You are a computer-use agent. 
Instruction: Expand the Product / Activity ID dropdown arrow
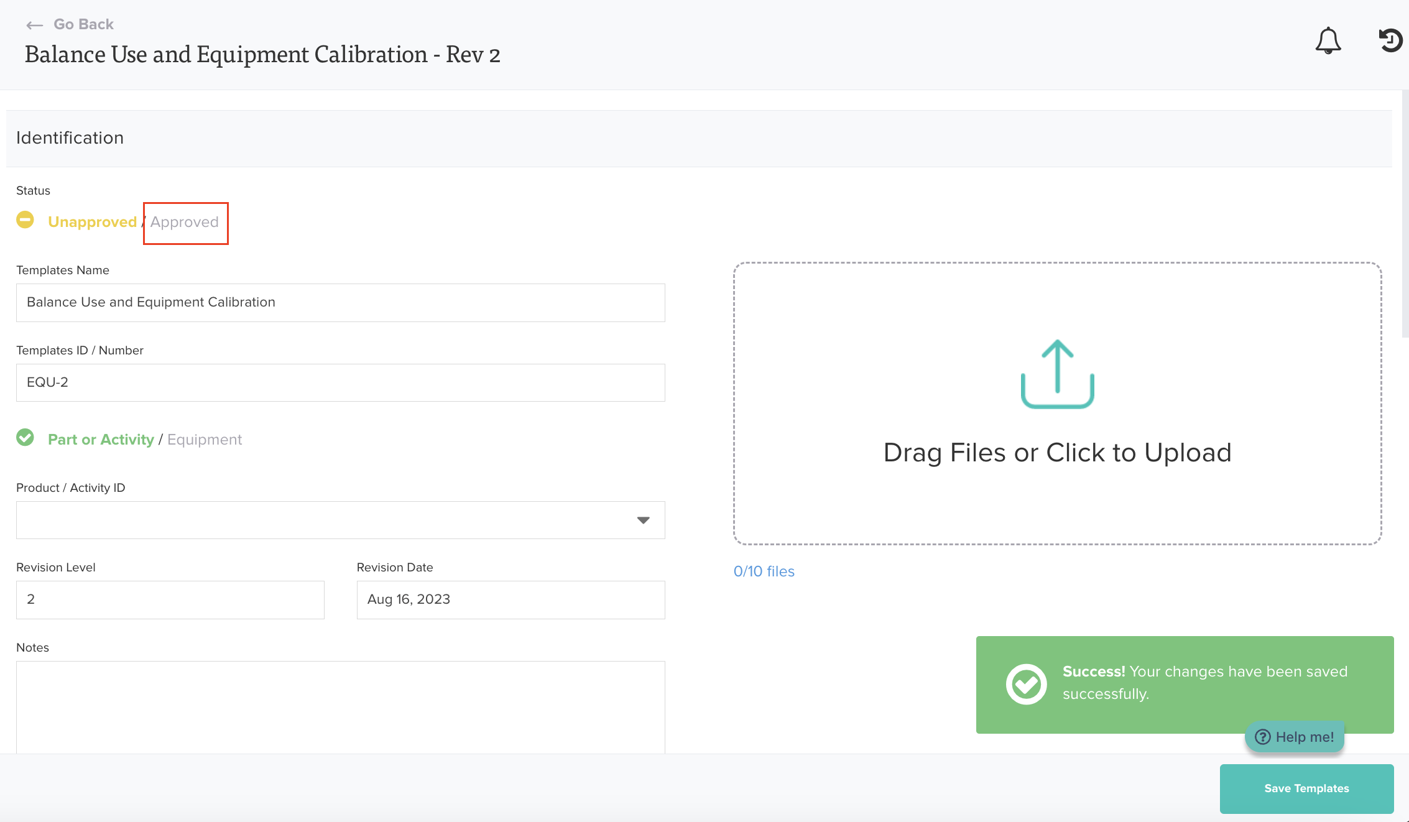pyautogui.click(x=643, y=520)
